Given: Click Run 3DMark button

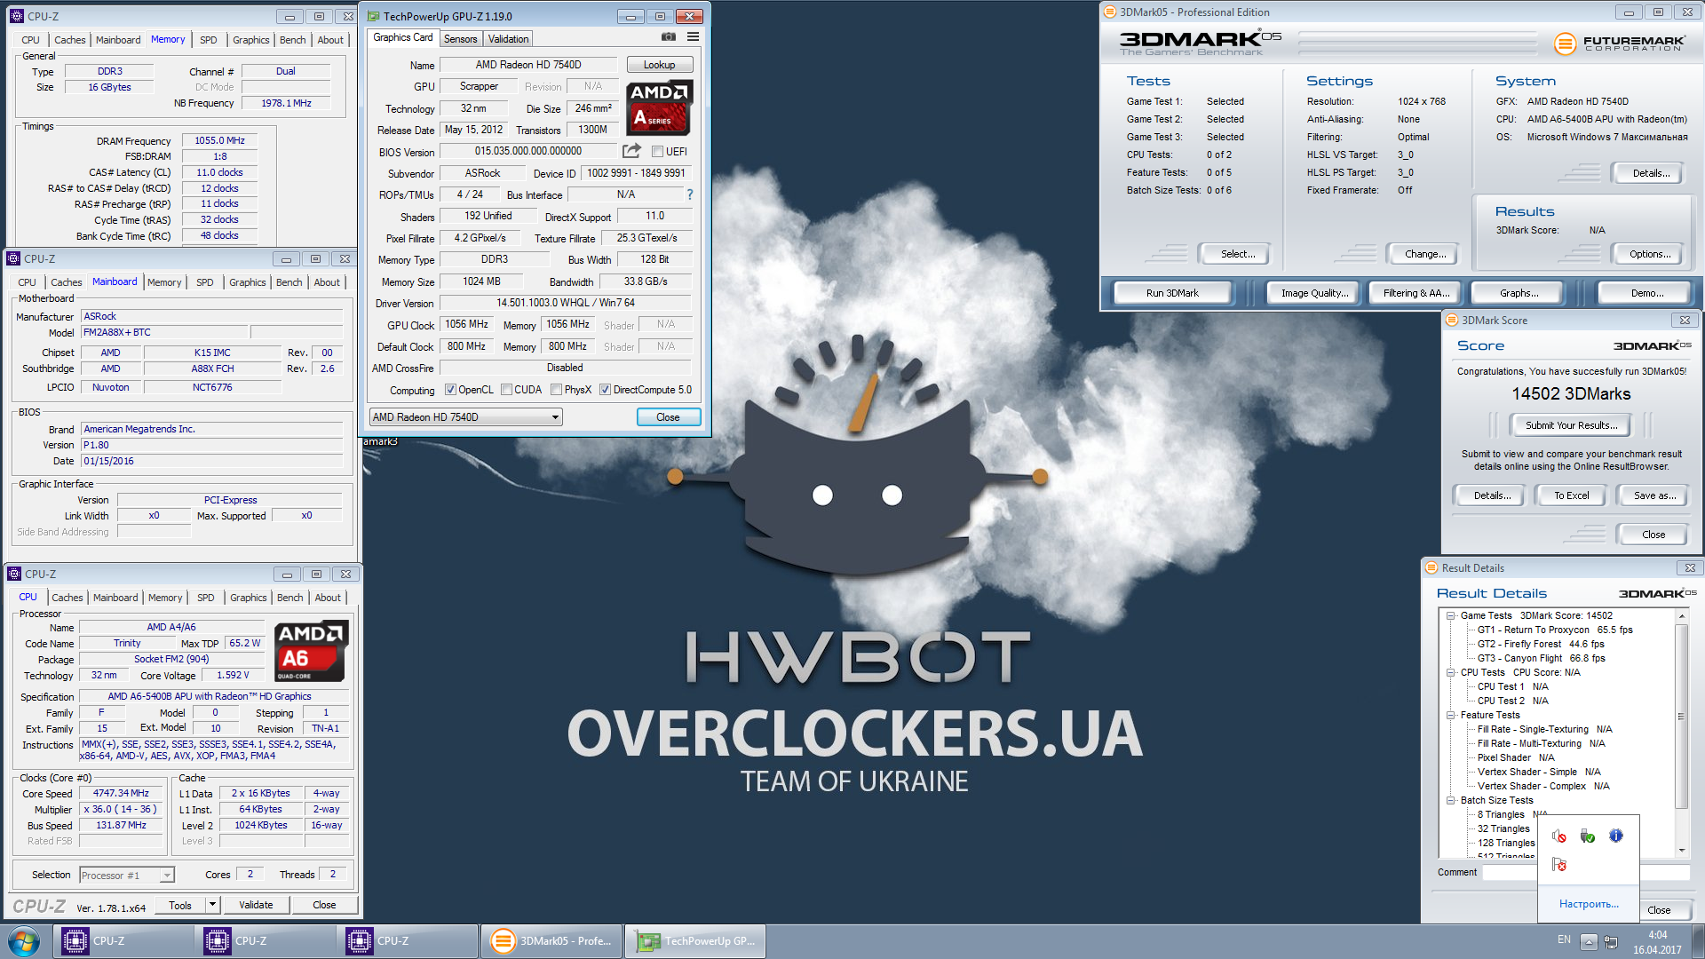Looking at the screenshot, I should pyautogui.click(x=1171, y=293).
